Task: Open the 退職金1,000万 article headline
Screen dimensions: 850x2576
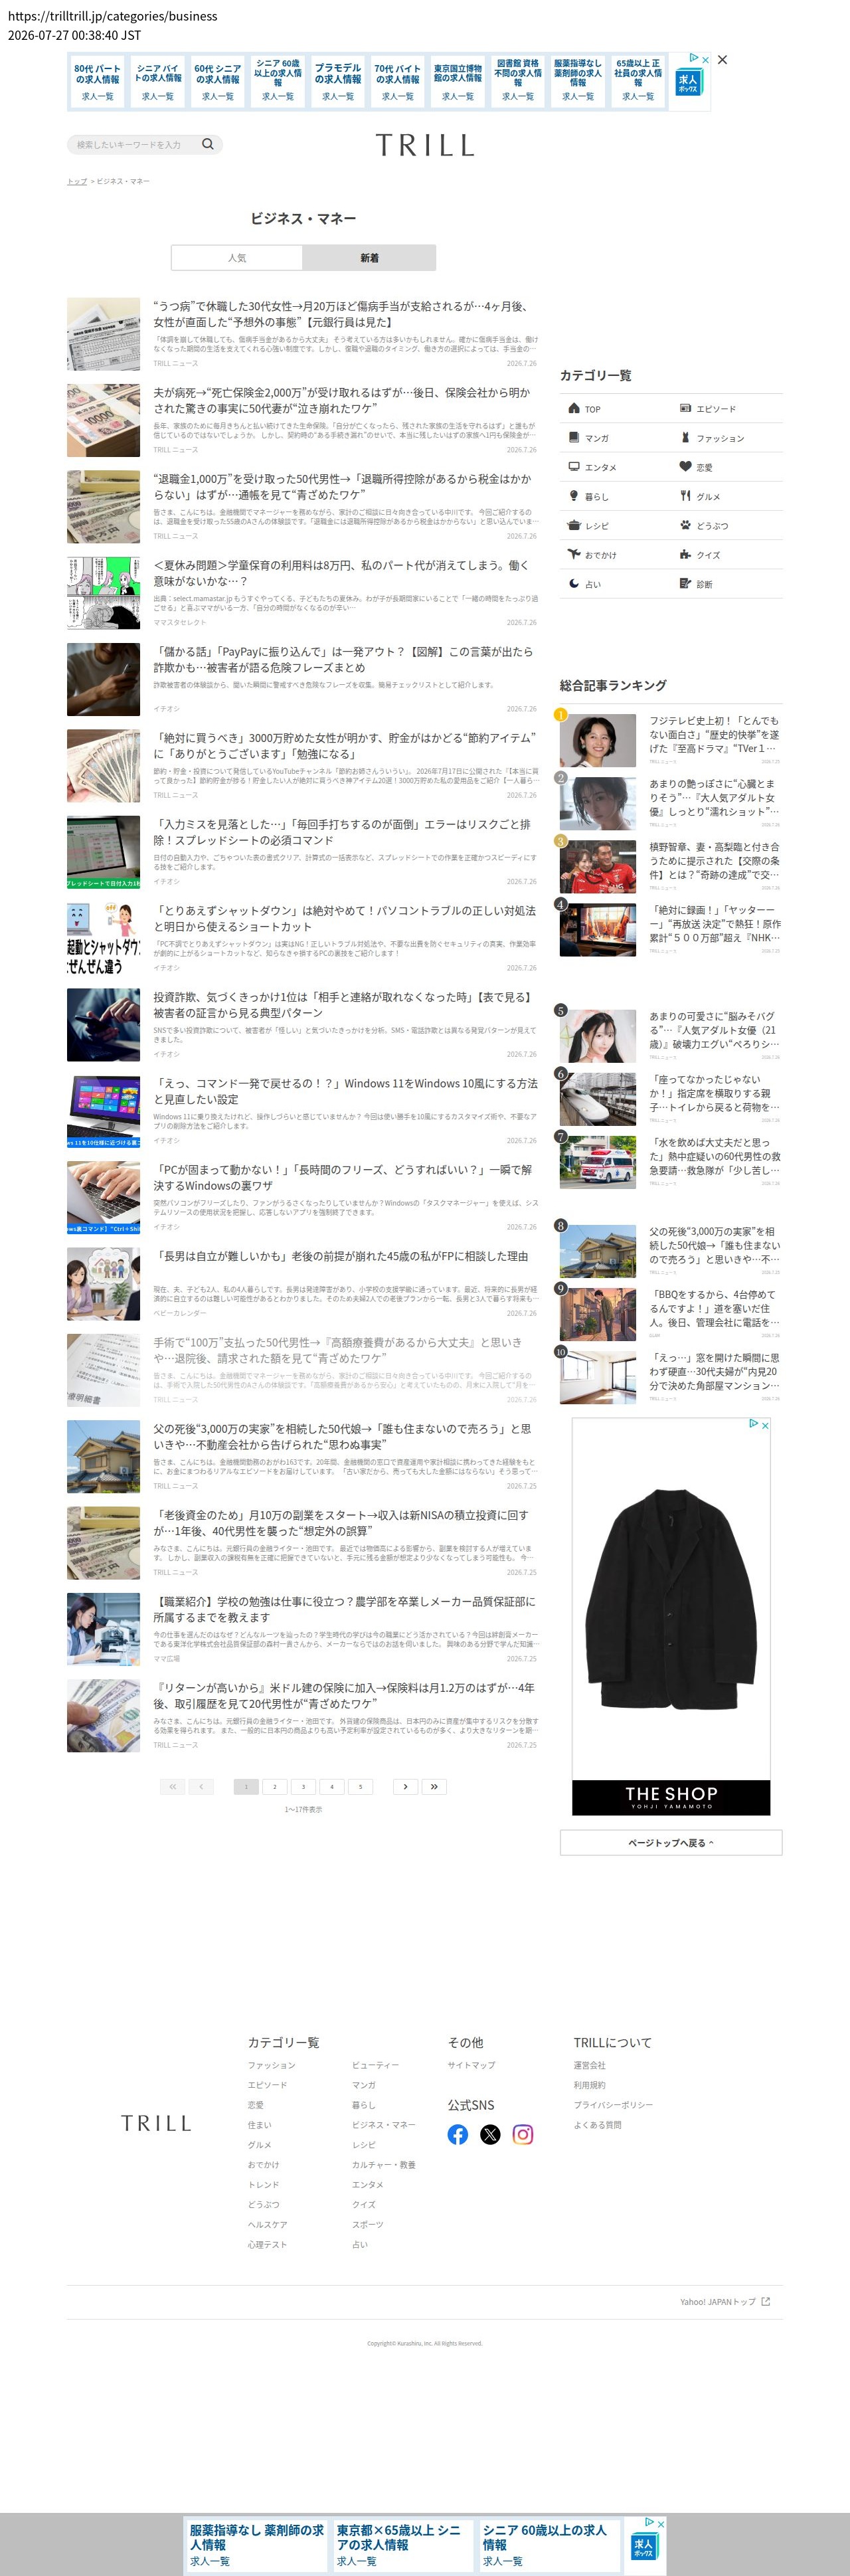Action: 342,486
